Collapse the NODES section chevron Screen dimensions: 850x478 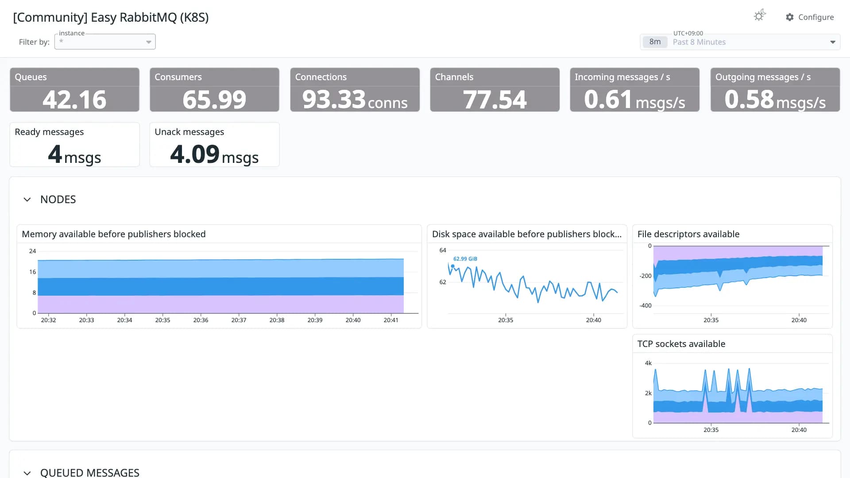(27, 200)
